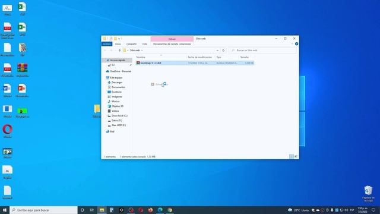Open Documentos in navigation pane

[x=116, y=87]
